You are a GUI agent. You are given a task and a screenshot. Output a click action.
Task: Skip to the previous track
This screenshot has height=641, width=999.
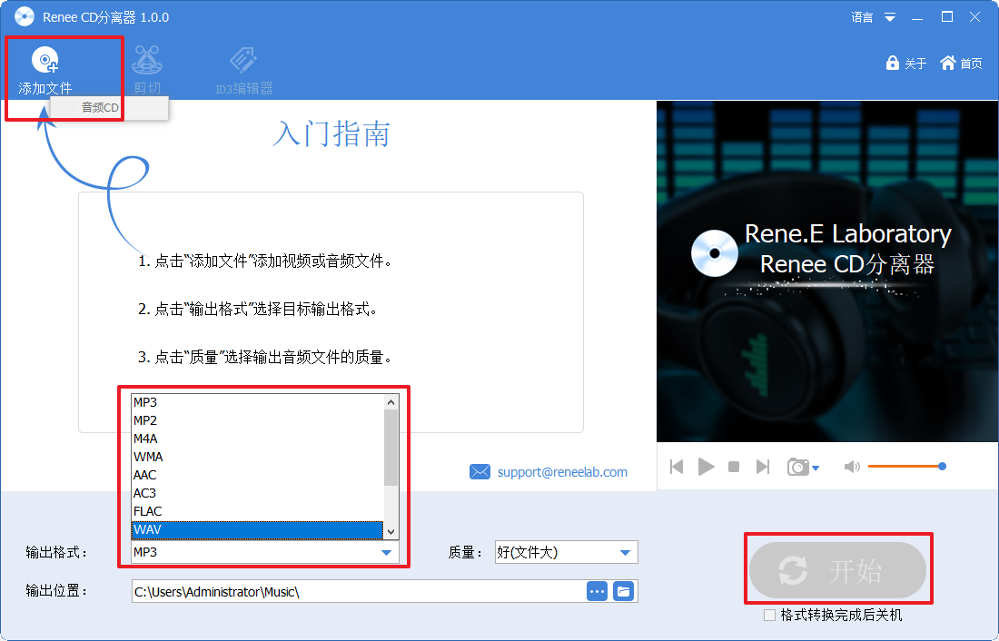pyautogui.click(x=677, y=467)
